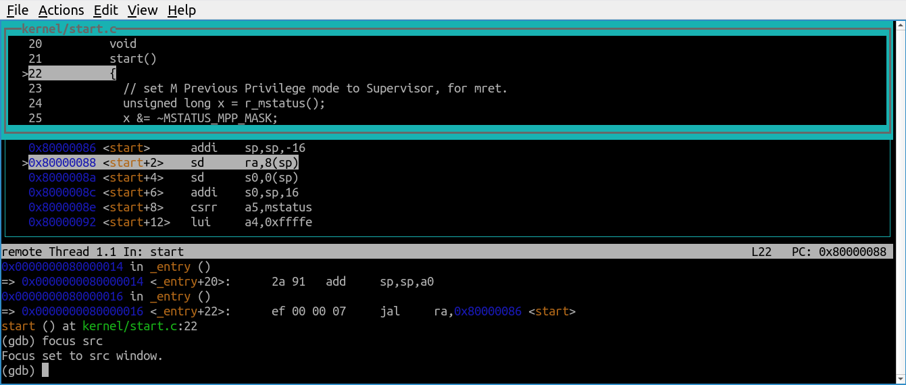
Task: Click the lui a4,0xffffe instruction
Action: click(251, 222)
